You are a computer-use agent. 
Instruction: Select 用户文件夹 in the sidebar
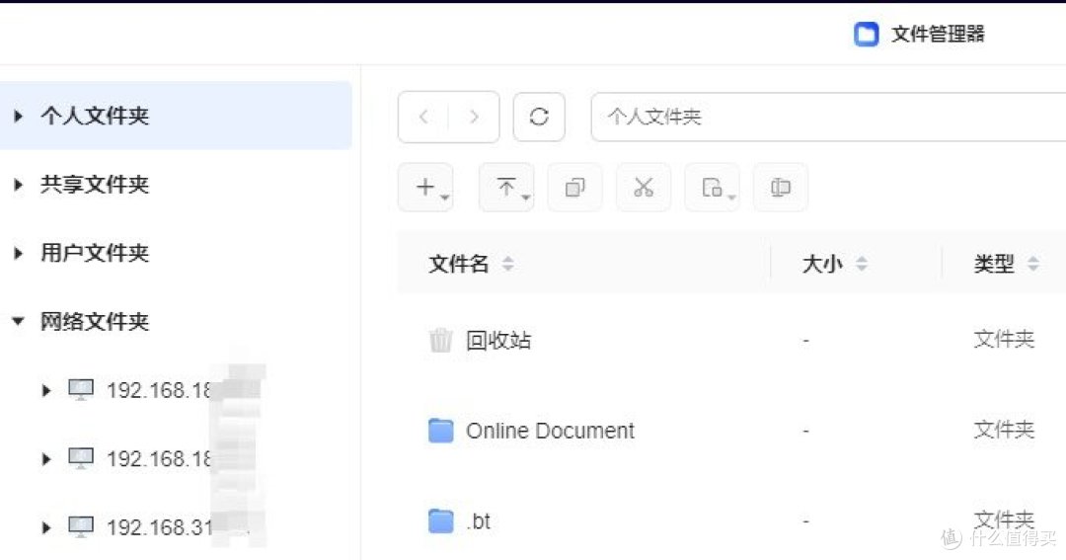coord(95,253)
